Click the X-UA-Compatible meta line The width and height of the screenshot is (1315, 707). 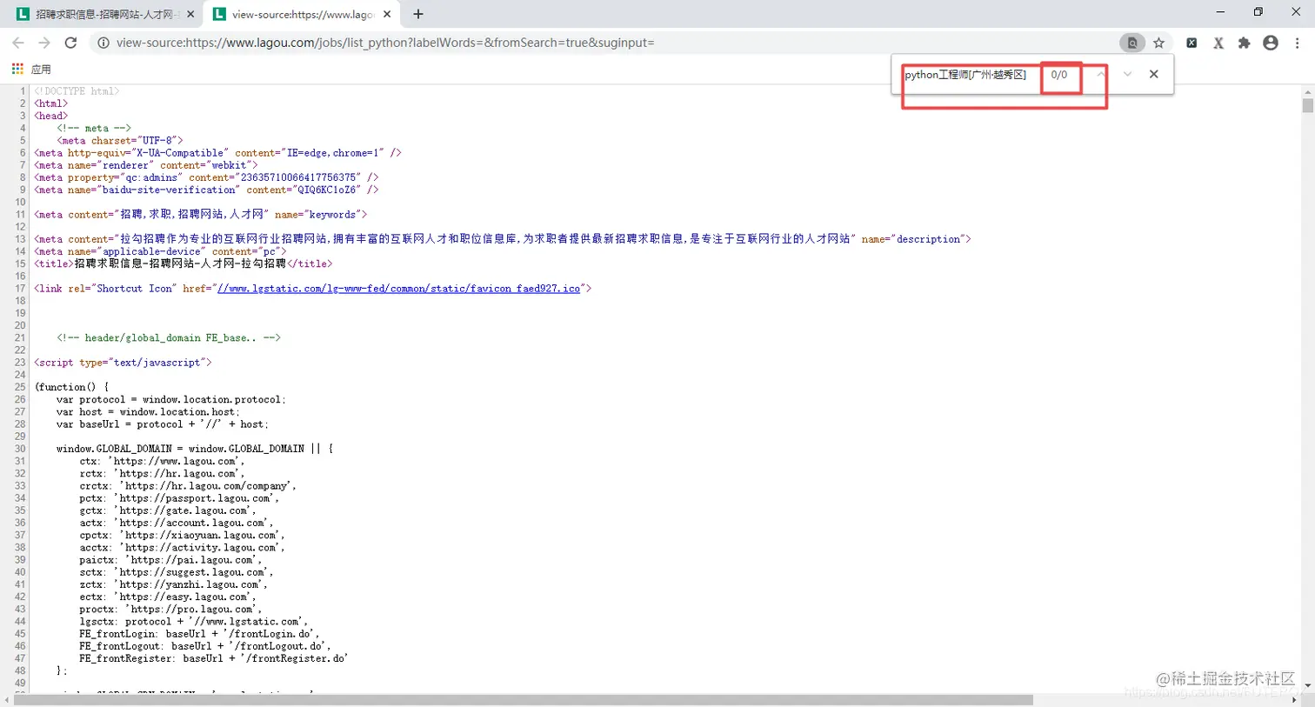(x=218, y=152)
